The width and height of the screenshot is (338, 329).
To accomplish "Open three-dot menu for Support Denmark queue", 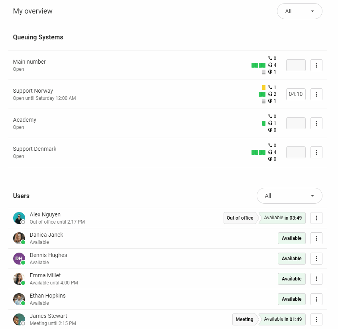I will (x=316, y=152).
